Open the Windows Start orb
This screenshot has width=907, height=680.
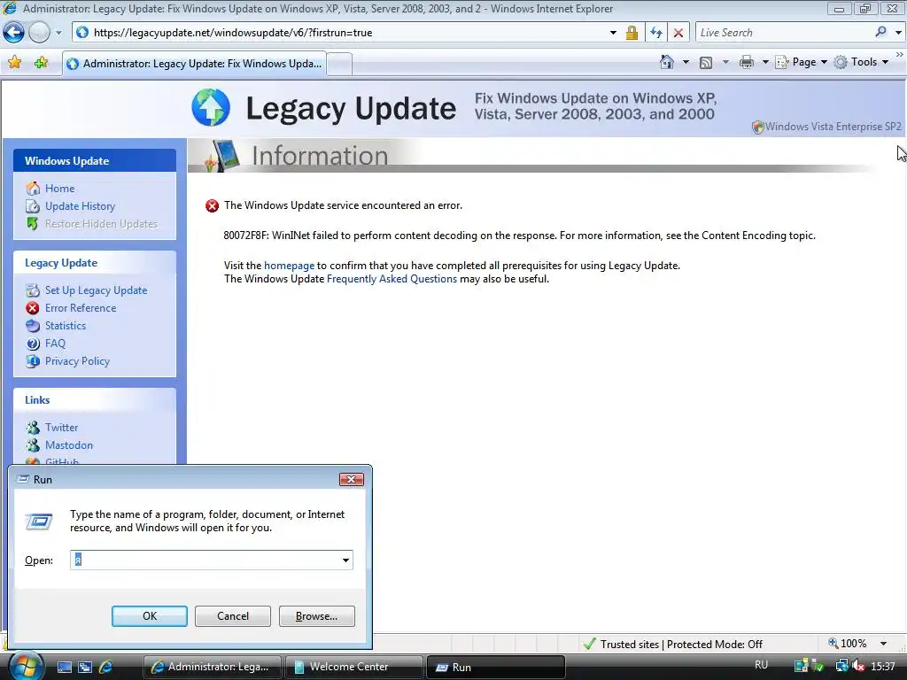coord(26,666)
